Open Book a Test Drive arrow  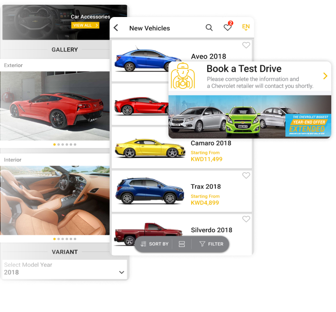coord(325,76)
